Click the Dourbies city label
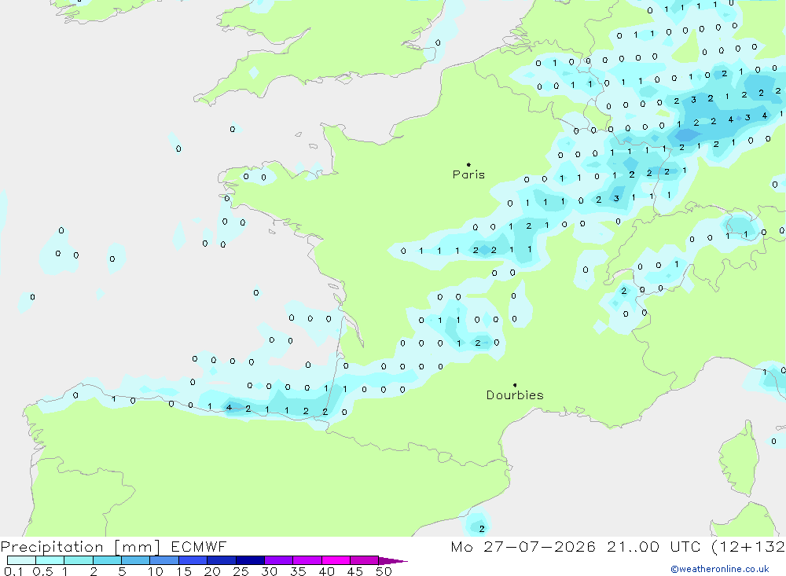The image size is (786, 576). click(515, 395)
